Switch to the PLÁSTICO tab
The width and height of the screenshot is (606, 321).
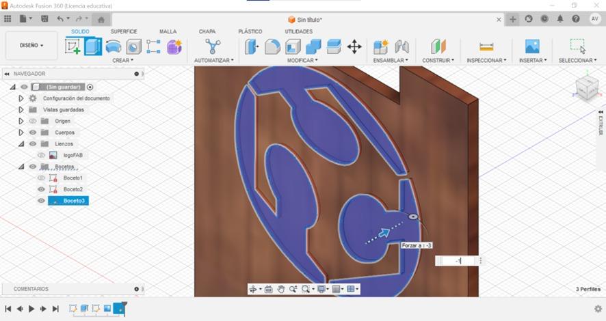click(250, 31)
